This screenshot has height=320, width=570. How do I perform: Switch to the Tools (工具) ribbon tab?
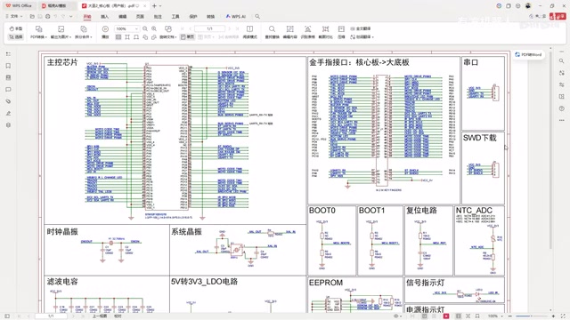[175, 17]
